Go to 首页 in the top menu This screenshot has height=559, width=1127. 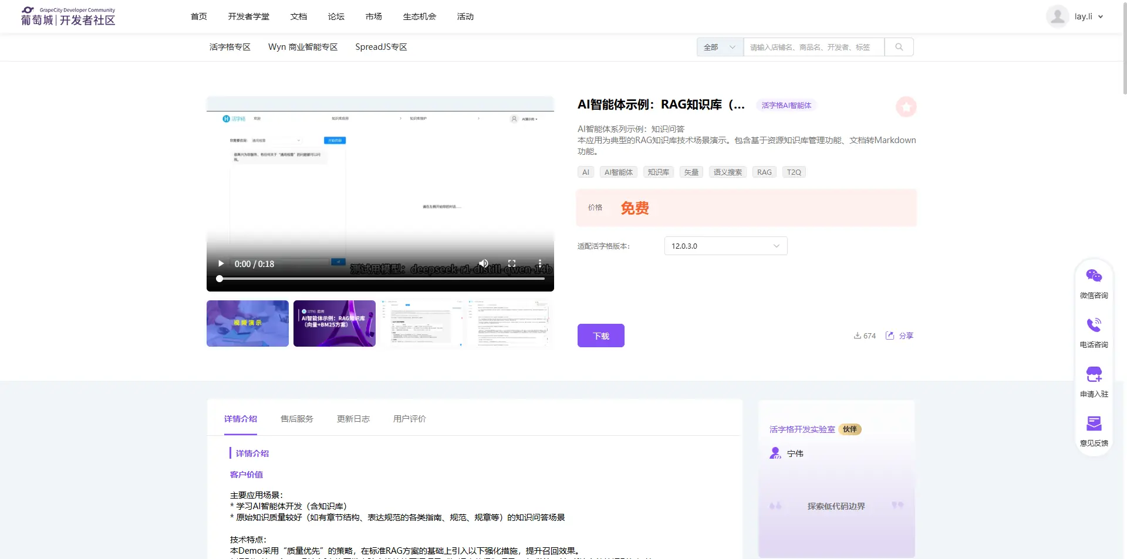pyautogui.click(x=199, y=16)
